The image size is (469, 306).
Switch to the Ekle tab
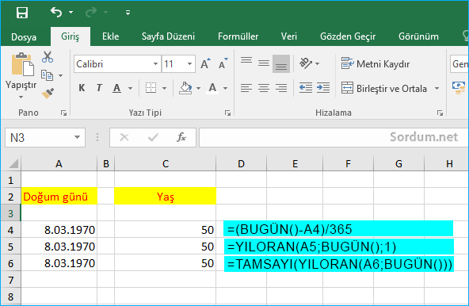[x=110, y=36]
